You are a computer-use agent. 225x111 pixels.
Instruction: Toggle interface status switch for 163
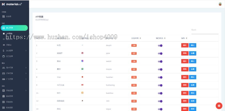tap(160, 101)
